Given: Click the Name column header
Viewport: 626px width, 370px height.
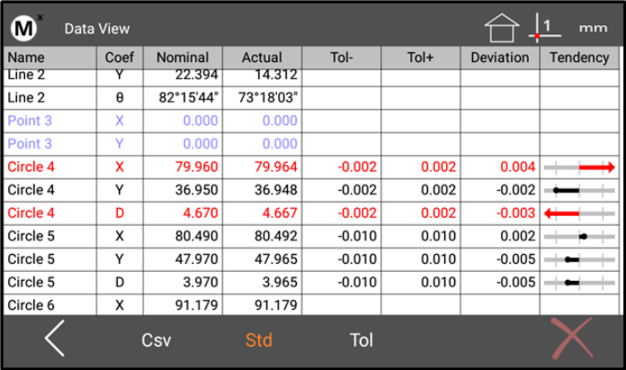Looking at the screenshot, I should point(49,58).
